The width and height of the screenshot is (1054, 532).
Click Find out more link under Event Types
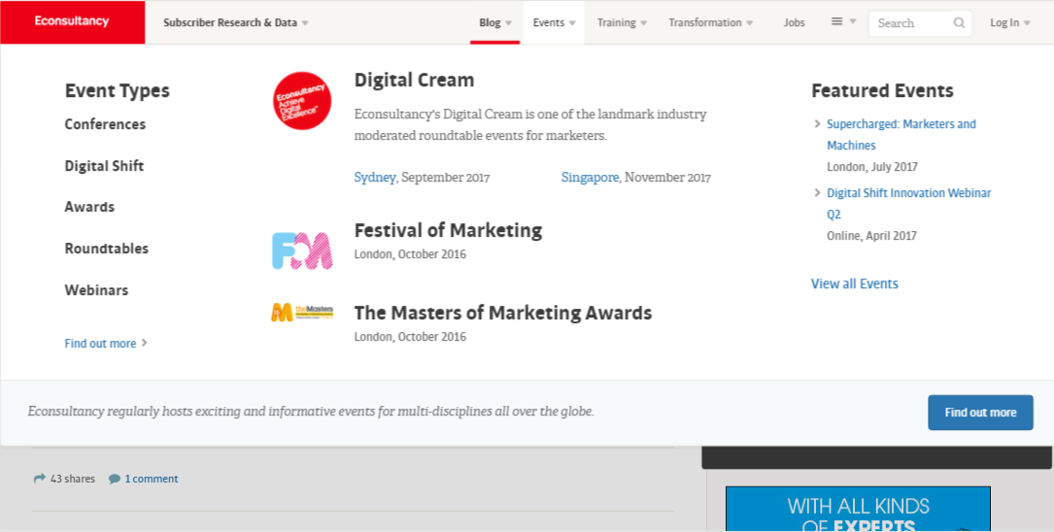pyautogui.click(x=100, y=344)
